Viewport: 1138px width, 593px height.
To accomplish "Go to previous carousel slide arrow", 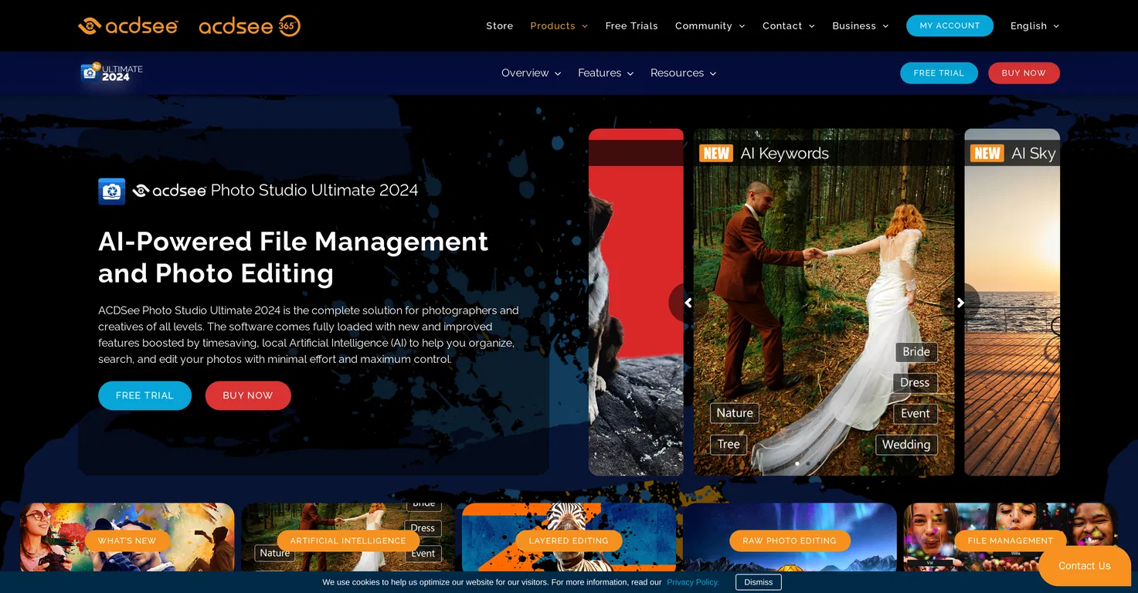I will point(688,303).
